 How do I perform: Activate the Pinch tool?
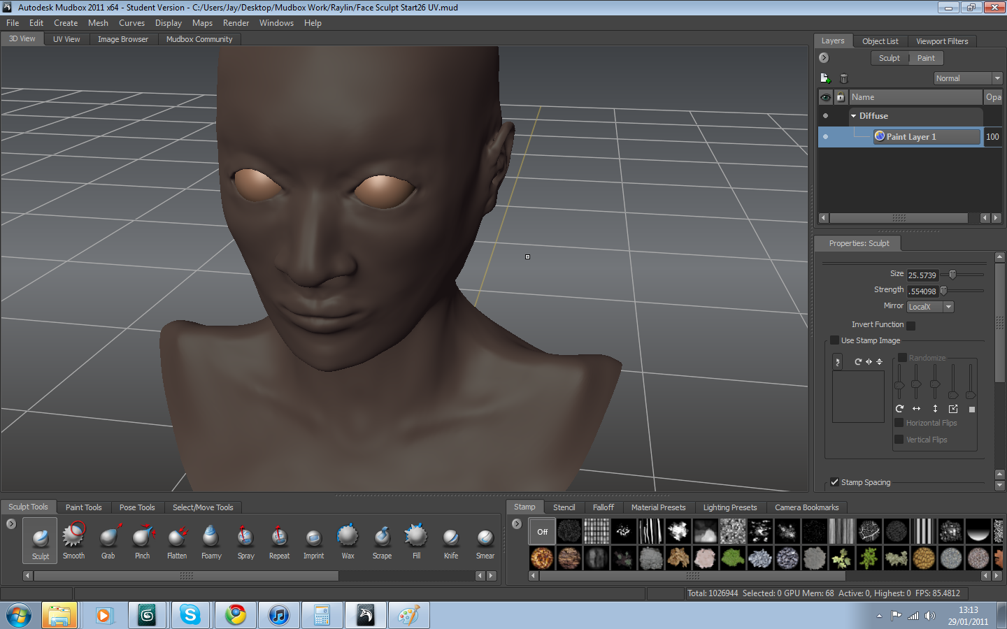click(x=143, y=538)
